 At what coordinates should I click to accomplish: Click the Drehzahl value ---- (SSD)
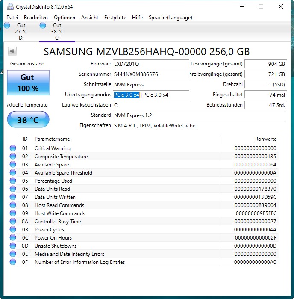[x=266, y=84]
